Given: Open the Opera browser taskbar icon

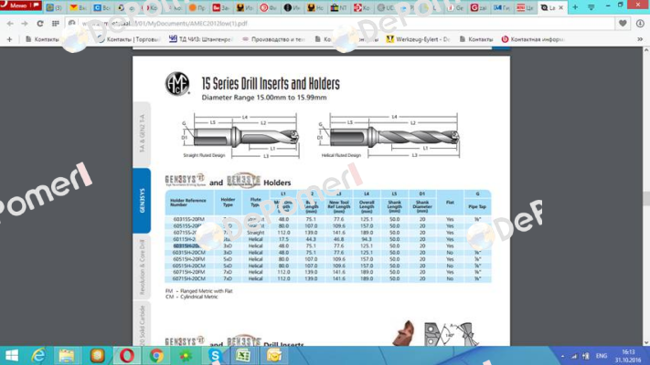Looking at the screenshot, I should (x=127, y=356).
